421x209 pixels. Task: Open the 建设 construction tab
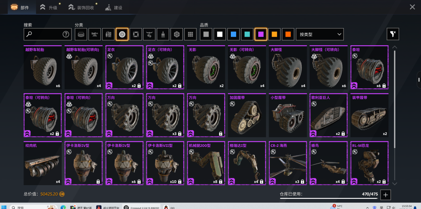(114, 7)
